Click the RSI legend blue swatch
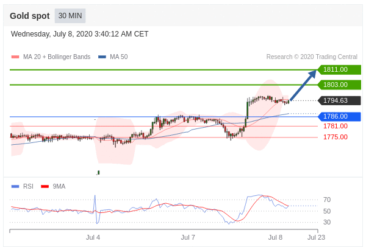Viewport: 366px width, 247px height. click(x=15, y=187)
